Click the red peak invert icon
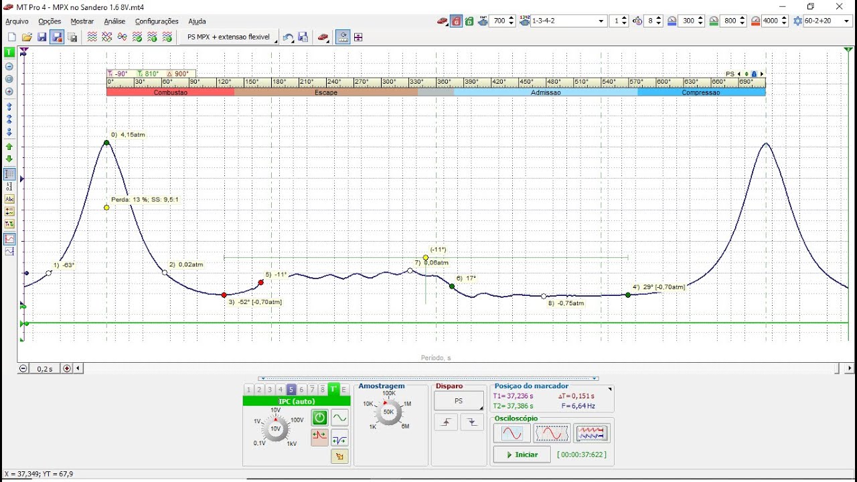Image resolution: width=857 pixels, height=482 pixels. point(319,436)
